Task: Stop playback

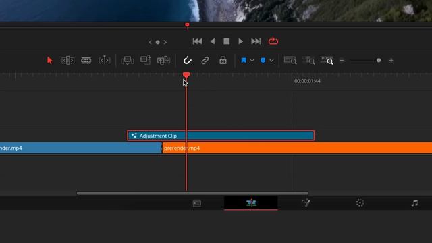Action: tap(227, 41)
